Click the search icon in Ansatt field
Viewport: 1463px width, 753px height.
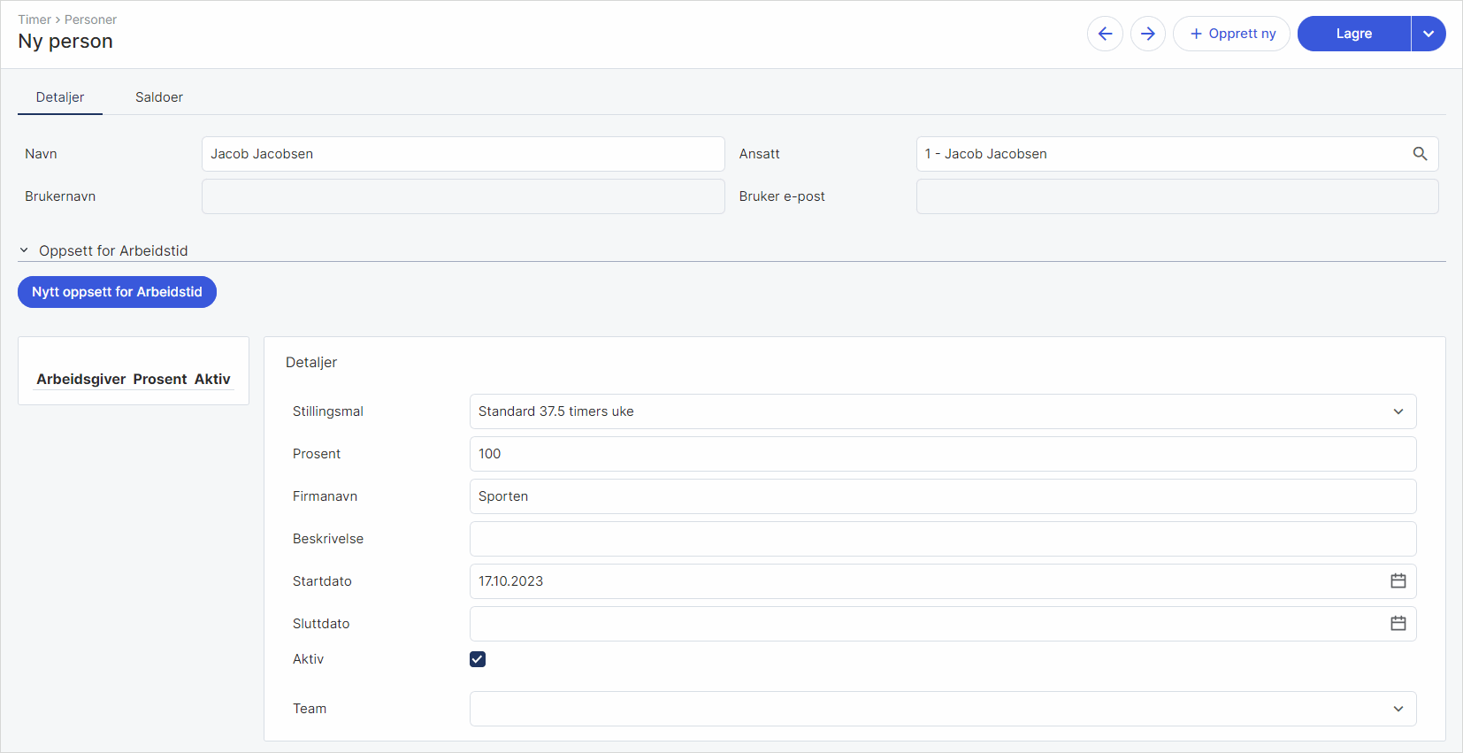(1420, 154)
